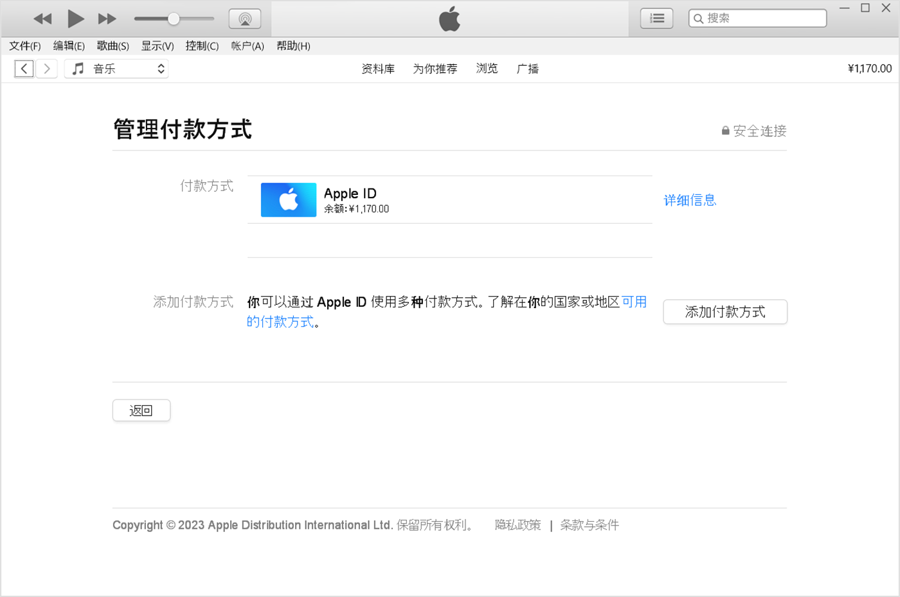Open the 详细信息 link
900x597 pixels.
click(x=690, y=200)
